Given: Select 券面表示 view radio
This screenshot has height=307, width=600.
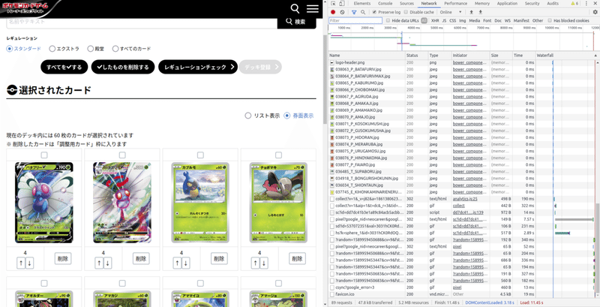Looking at the screenshot, I should (287, 116).
